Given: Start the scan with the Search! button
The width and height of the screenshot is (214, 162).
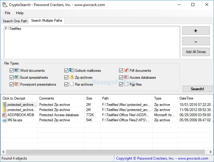Looking at the screenshot, I should (x=197, y=89).
